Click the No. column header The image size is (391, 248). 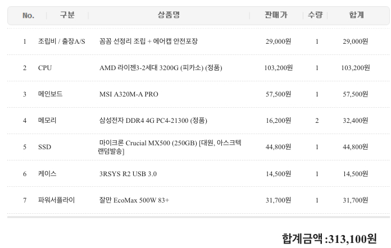tap(28, 15)
